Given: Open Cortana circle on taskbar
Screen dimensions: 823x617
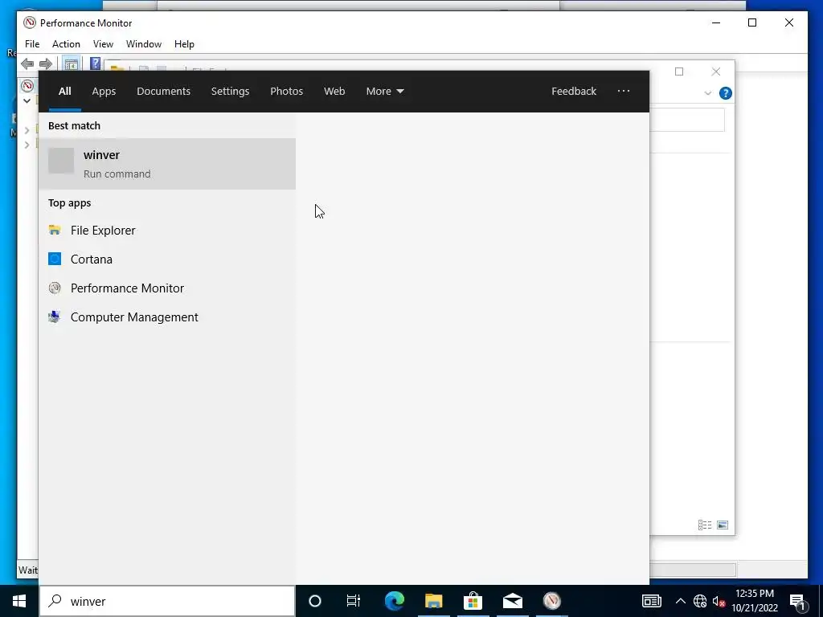Looking at the screenshot, I should 315,601.
